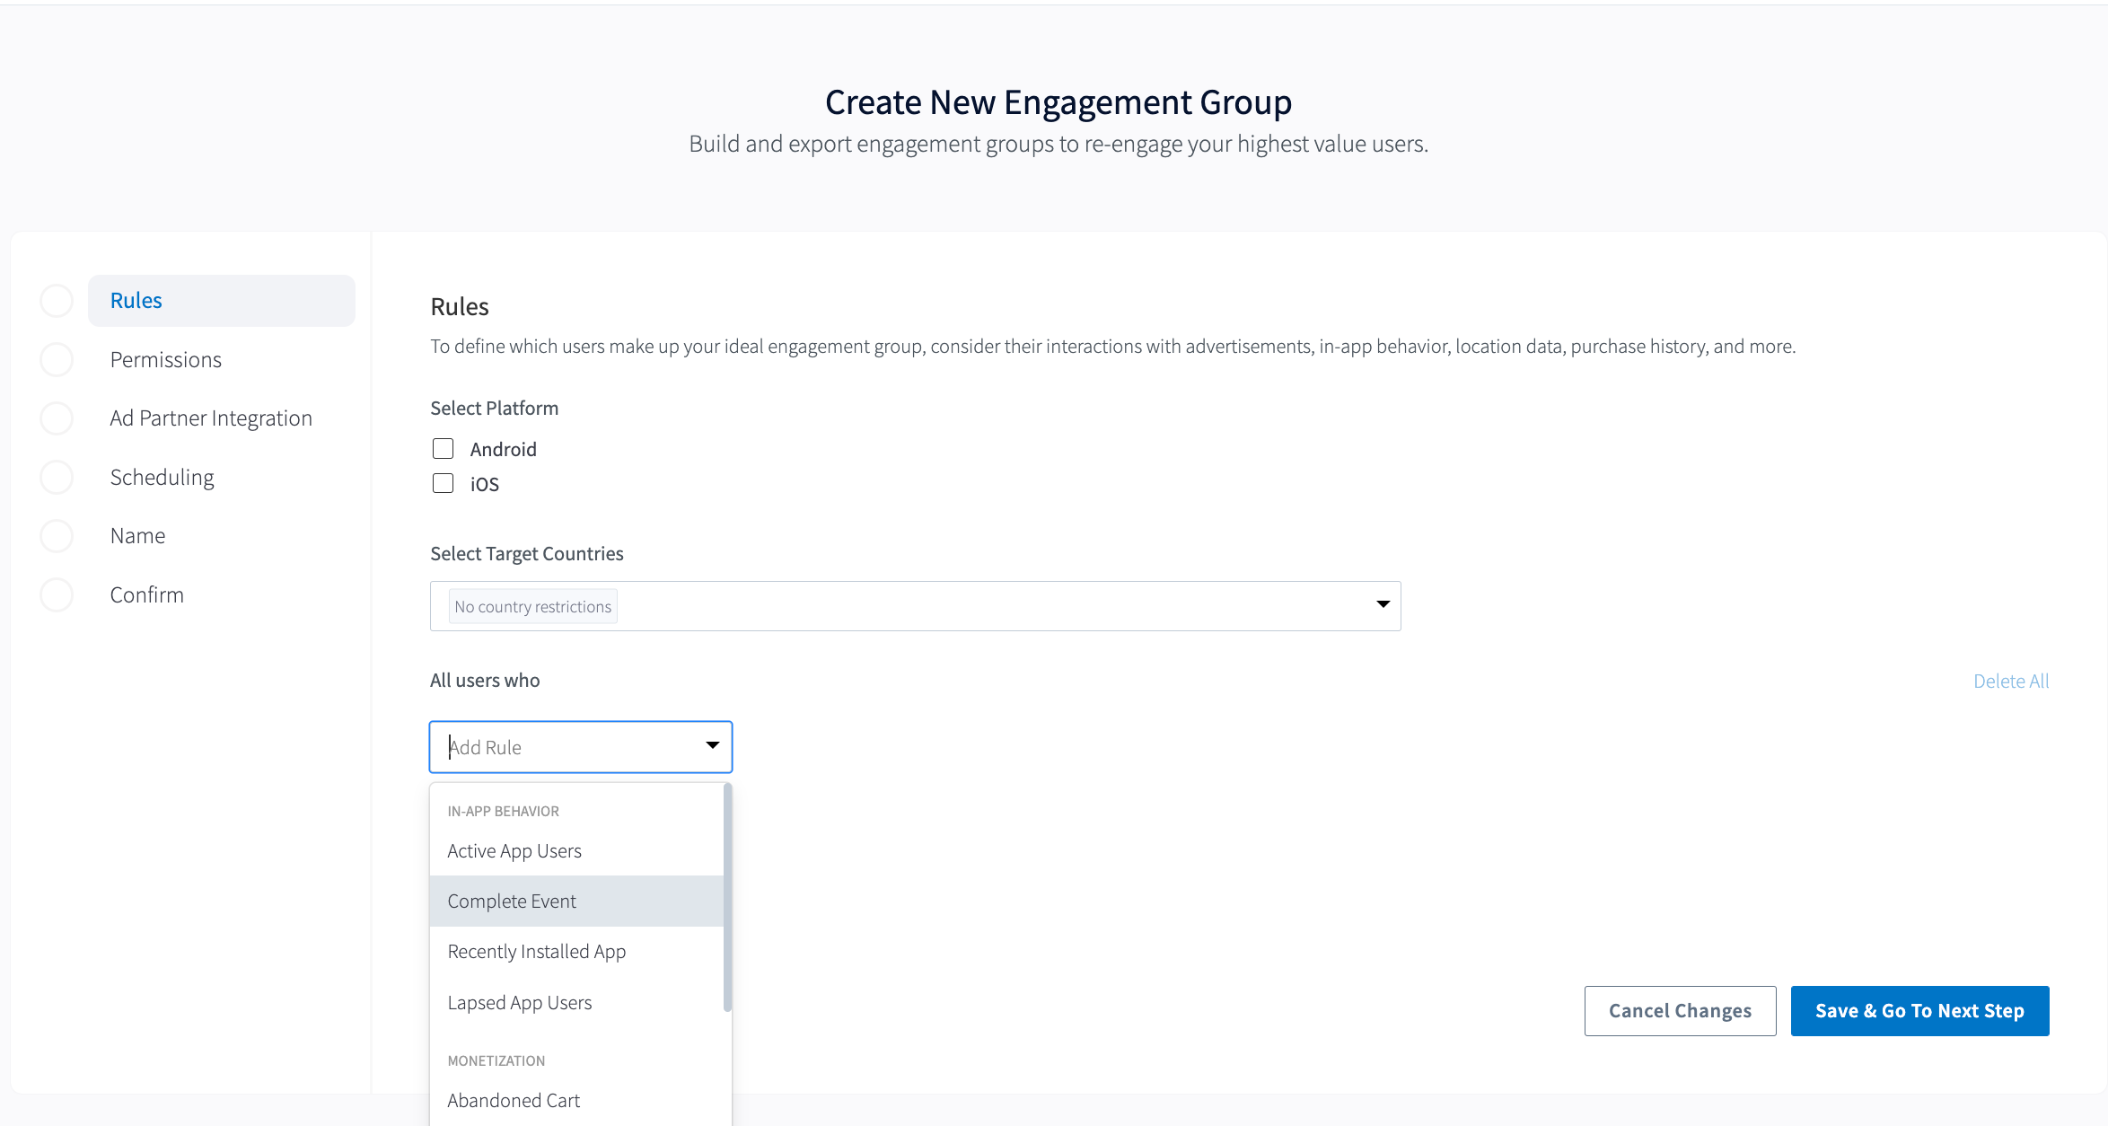Screen dimensions: 2108x1126
Task: Click the rule list scrollbar
Action: tap(727, 898)
